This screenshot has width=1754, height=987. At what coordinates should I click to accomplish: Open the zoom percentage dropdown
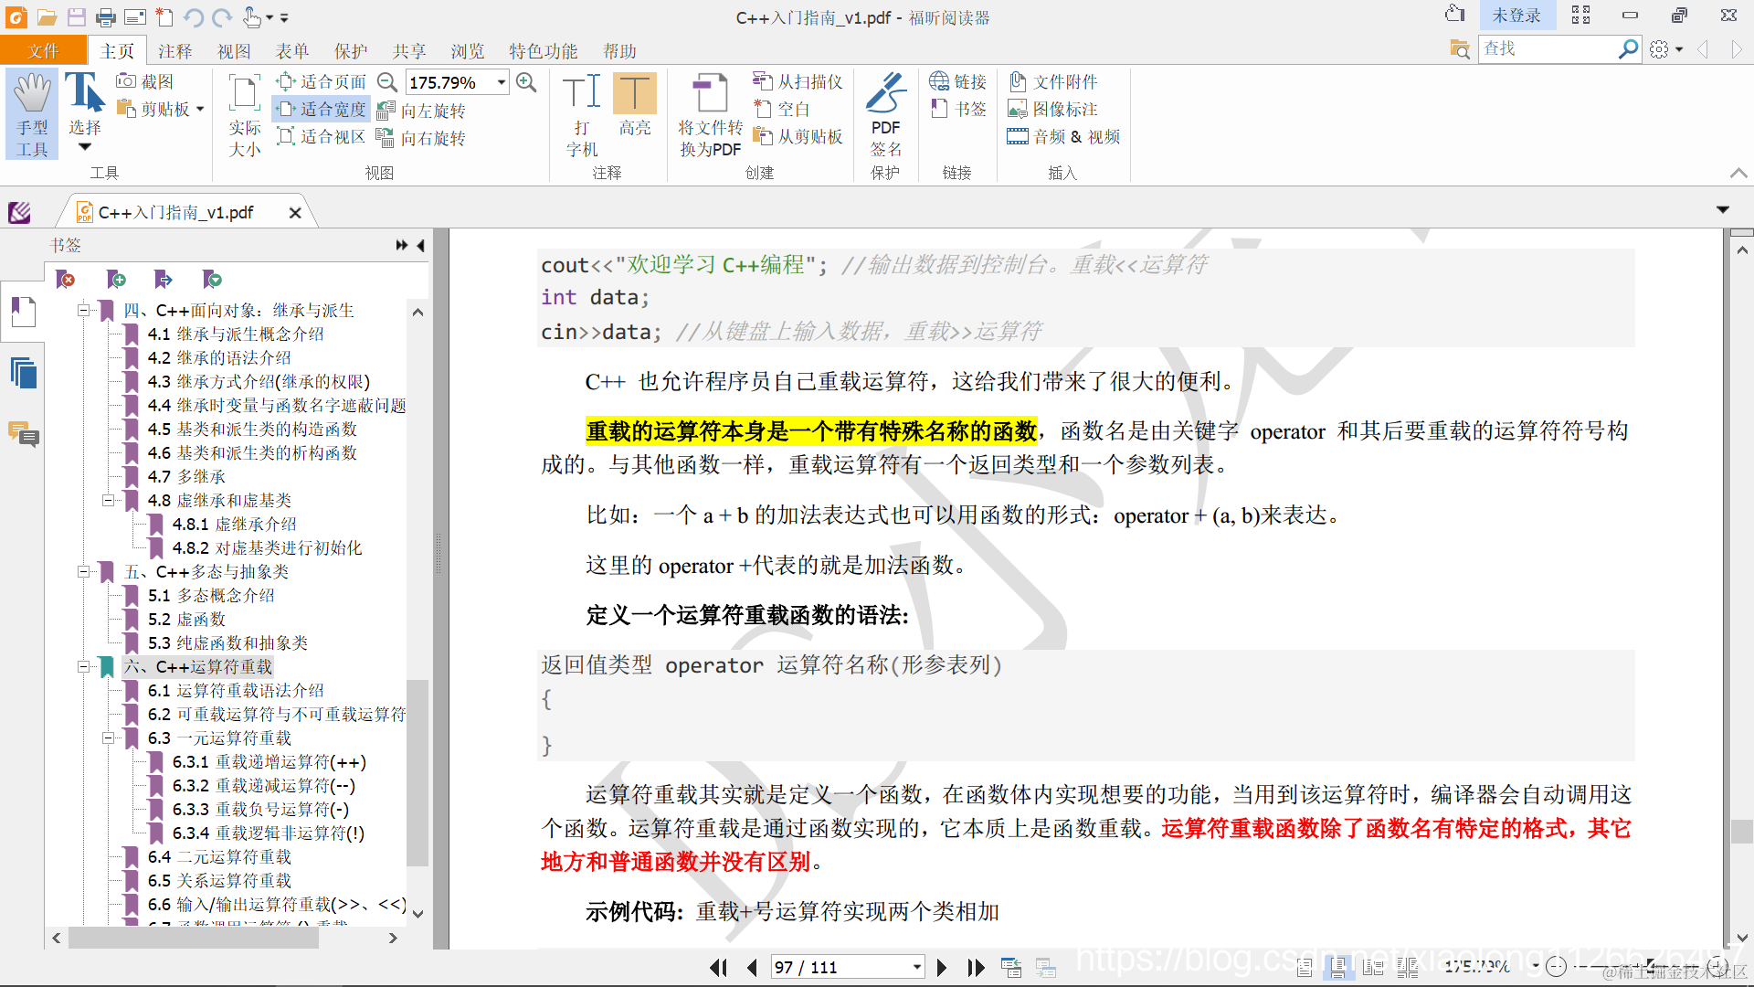[502, 82]
